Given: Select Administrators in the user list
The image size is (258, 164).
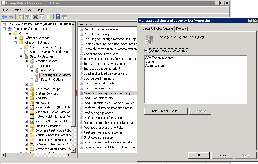Looking at the screenshot, I should pyautogui.click(x=155, y=65).
